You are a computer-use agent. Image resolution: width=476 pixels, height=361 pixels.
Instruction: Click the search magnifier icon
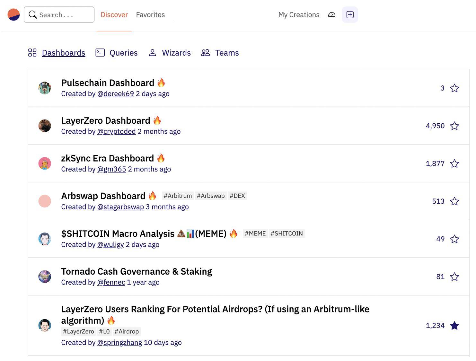[32, 14]
